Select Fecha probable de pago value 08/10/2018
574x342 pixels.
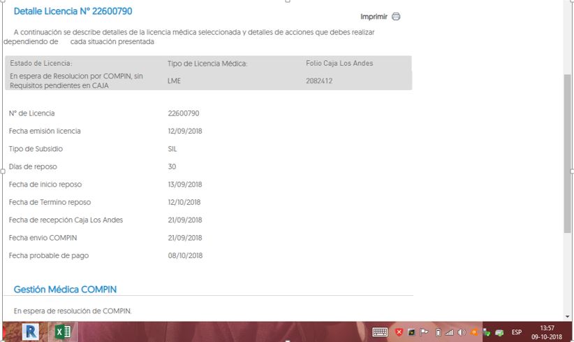point(185,255)
